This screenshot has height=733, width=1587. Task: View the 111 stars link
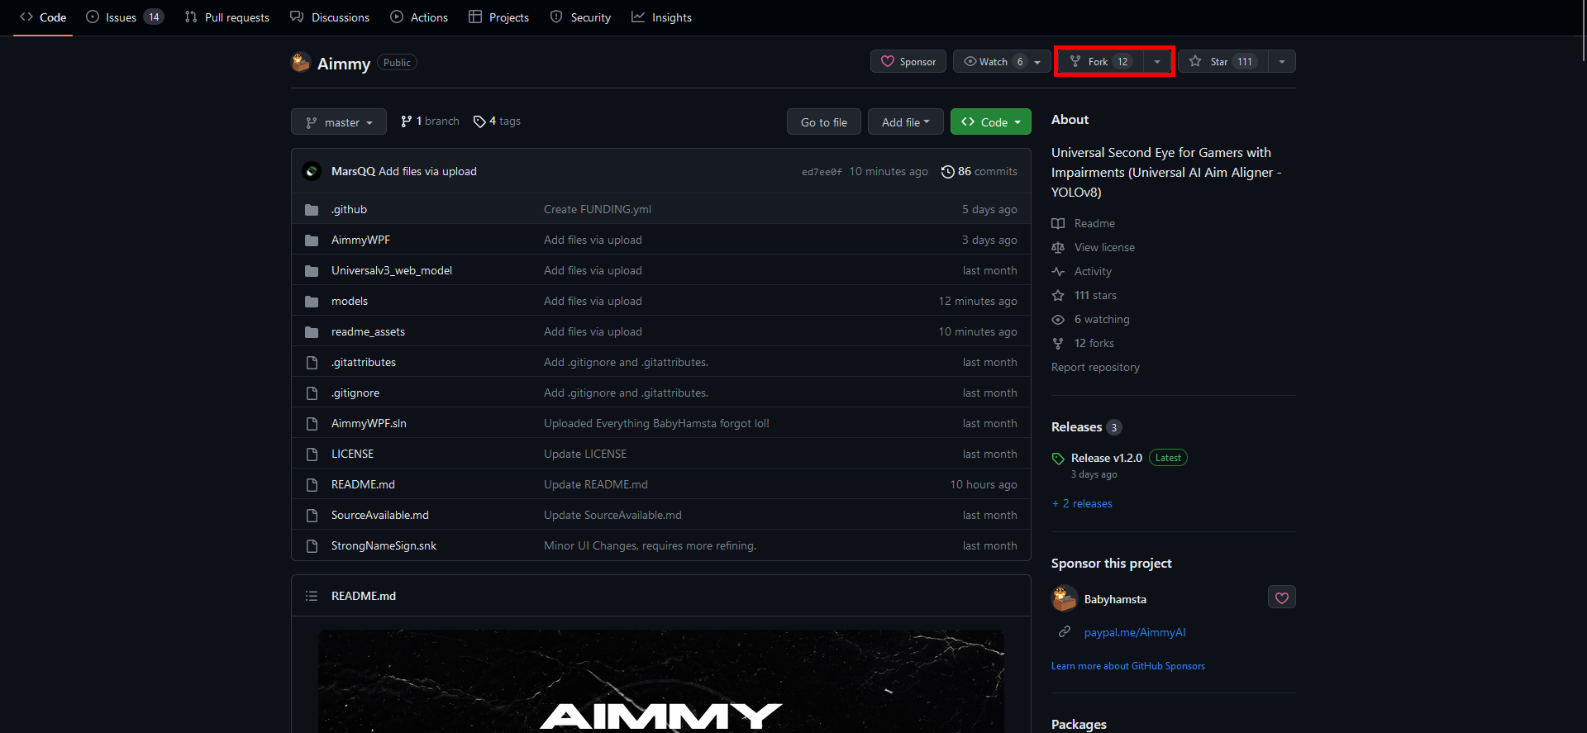1084,295
